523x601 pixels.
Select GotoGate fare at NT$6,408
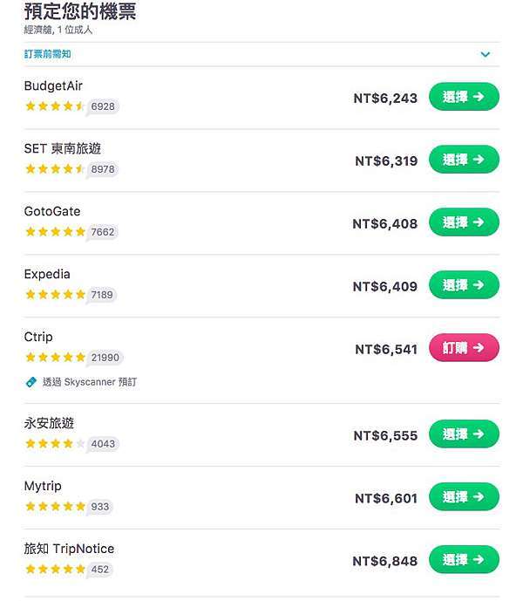click(464, 222)
